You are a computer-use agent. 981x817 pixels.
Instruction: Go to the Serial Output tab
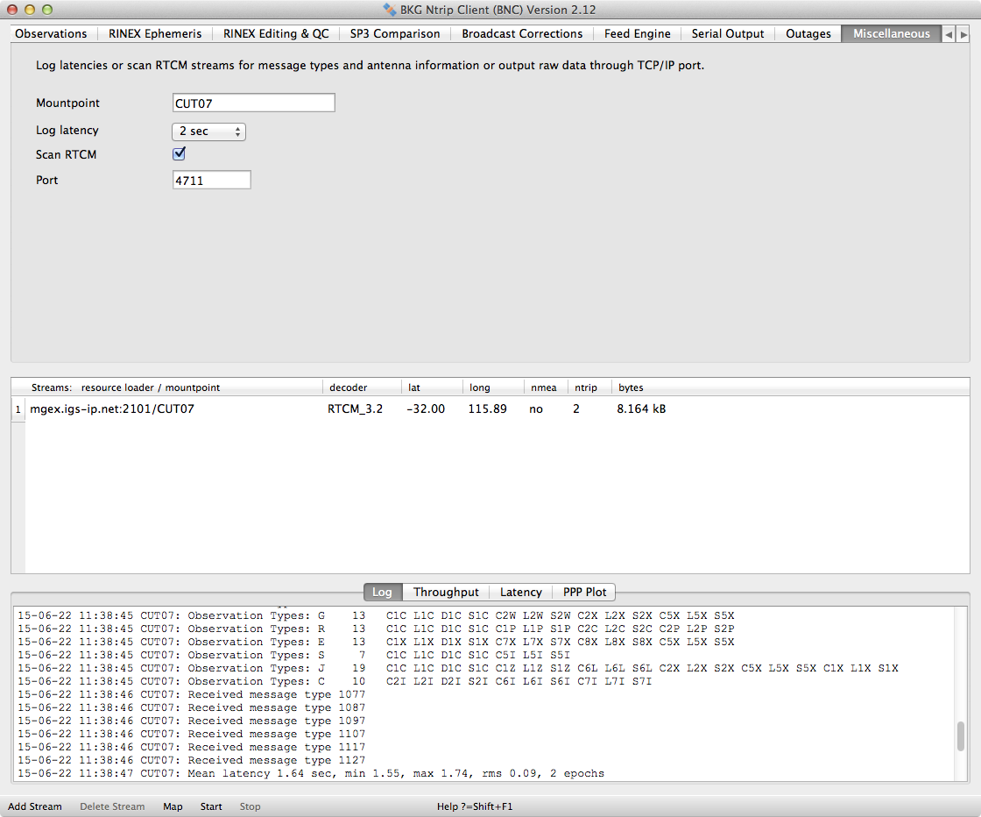727,33
